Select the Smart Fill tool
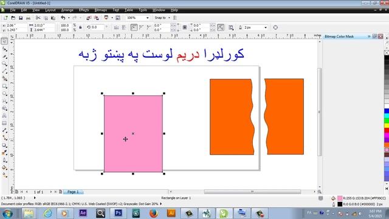389x219 pixels. (x=4, y=78)
